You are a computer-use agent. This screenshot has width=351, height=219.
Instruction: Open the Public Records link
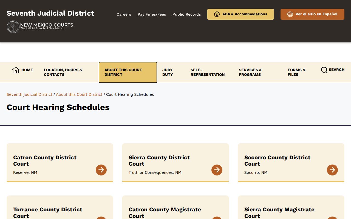(187, 14)
